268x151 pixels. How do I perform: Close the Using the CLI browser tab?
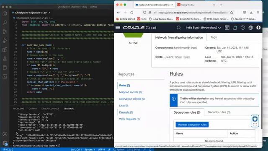(x=214, y=5)
